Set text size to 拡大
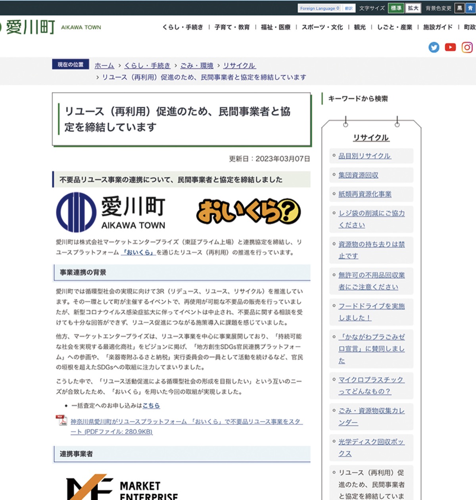This screenshot has width=476, height=500. point(413,8)
